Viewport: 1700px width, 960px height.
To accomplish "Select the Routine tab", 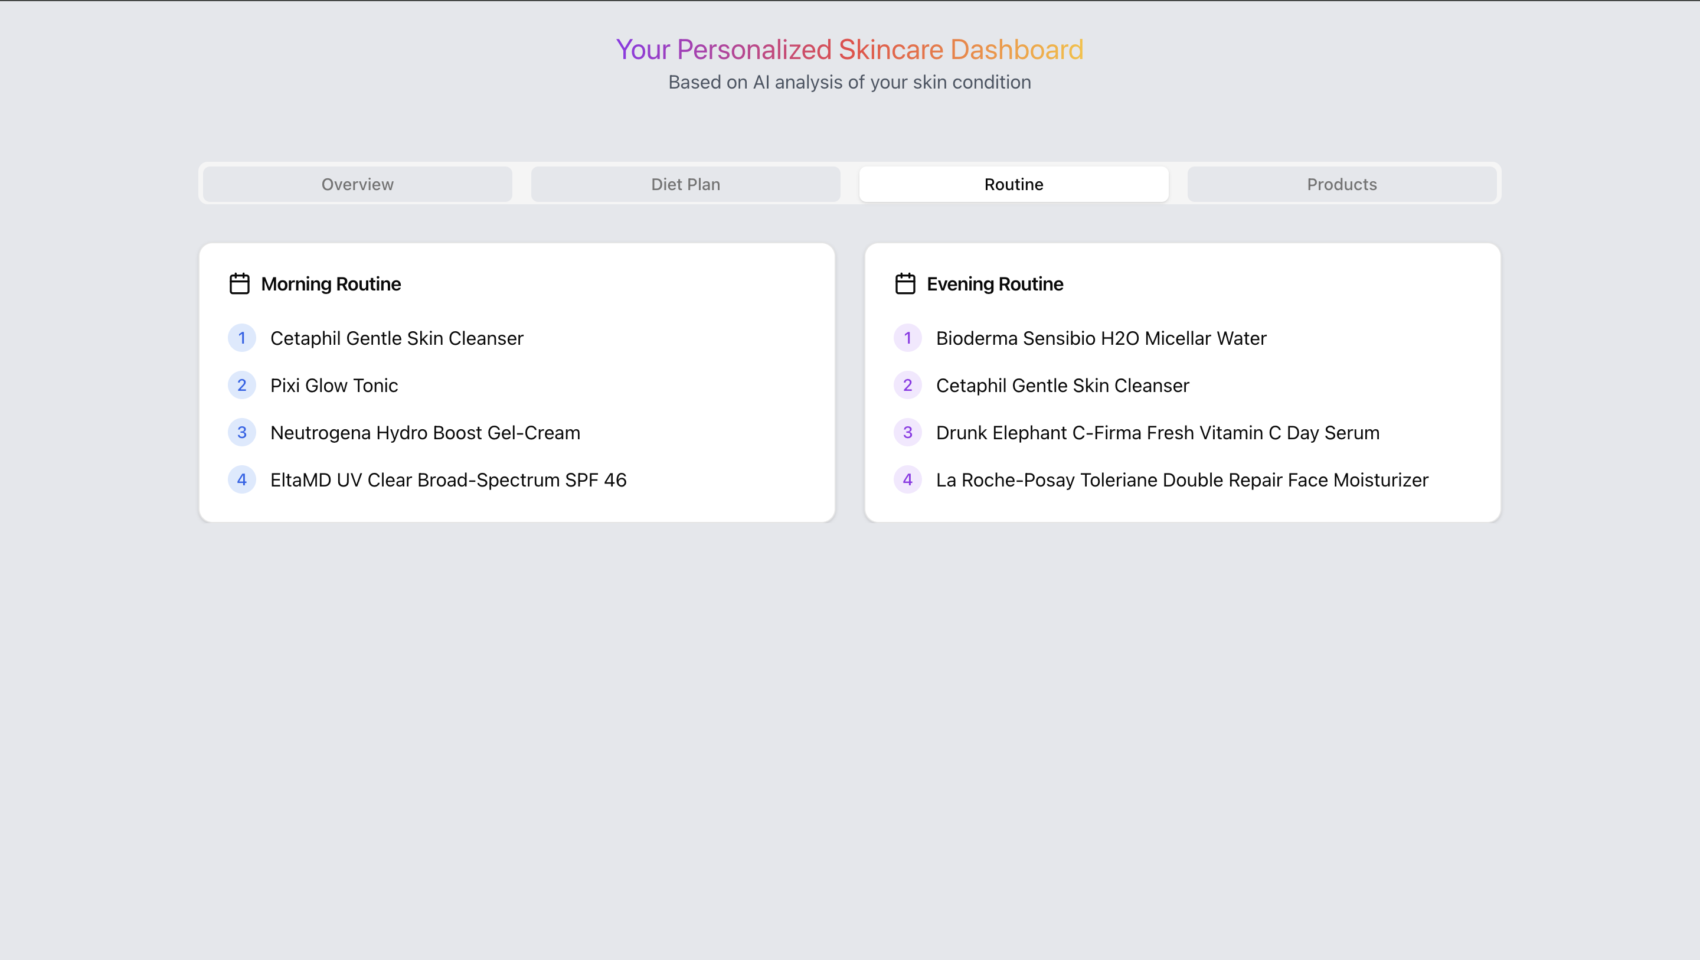I will click(1014, 184).
